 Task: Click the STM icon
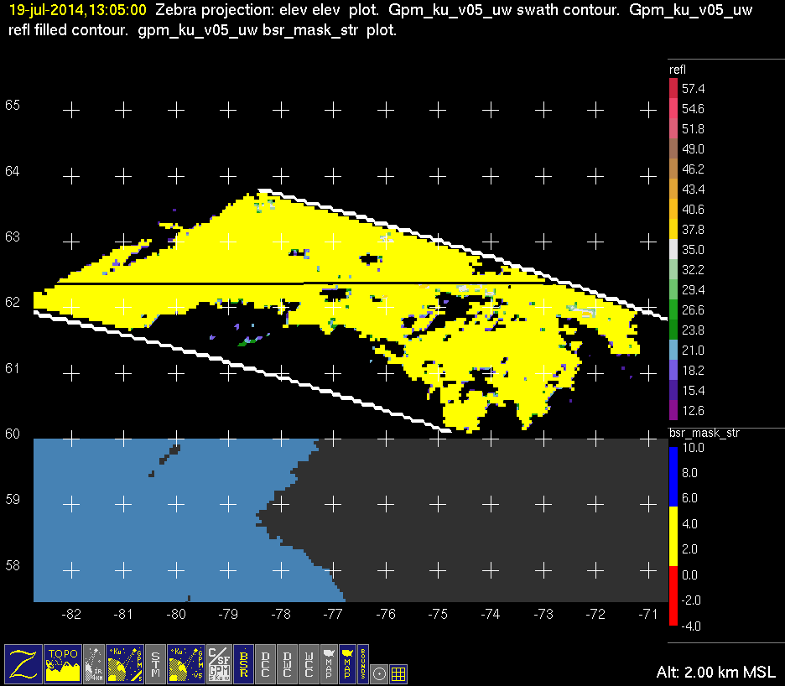[156, 663]
